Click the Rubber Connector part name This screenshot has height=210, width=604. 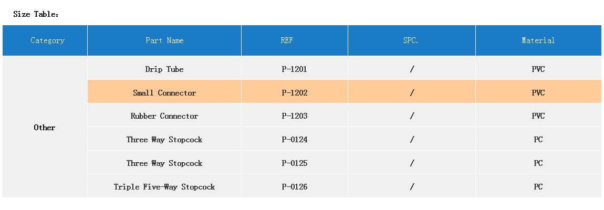click(x=164, y=116)
